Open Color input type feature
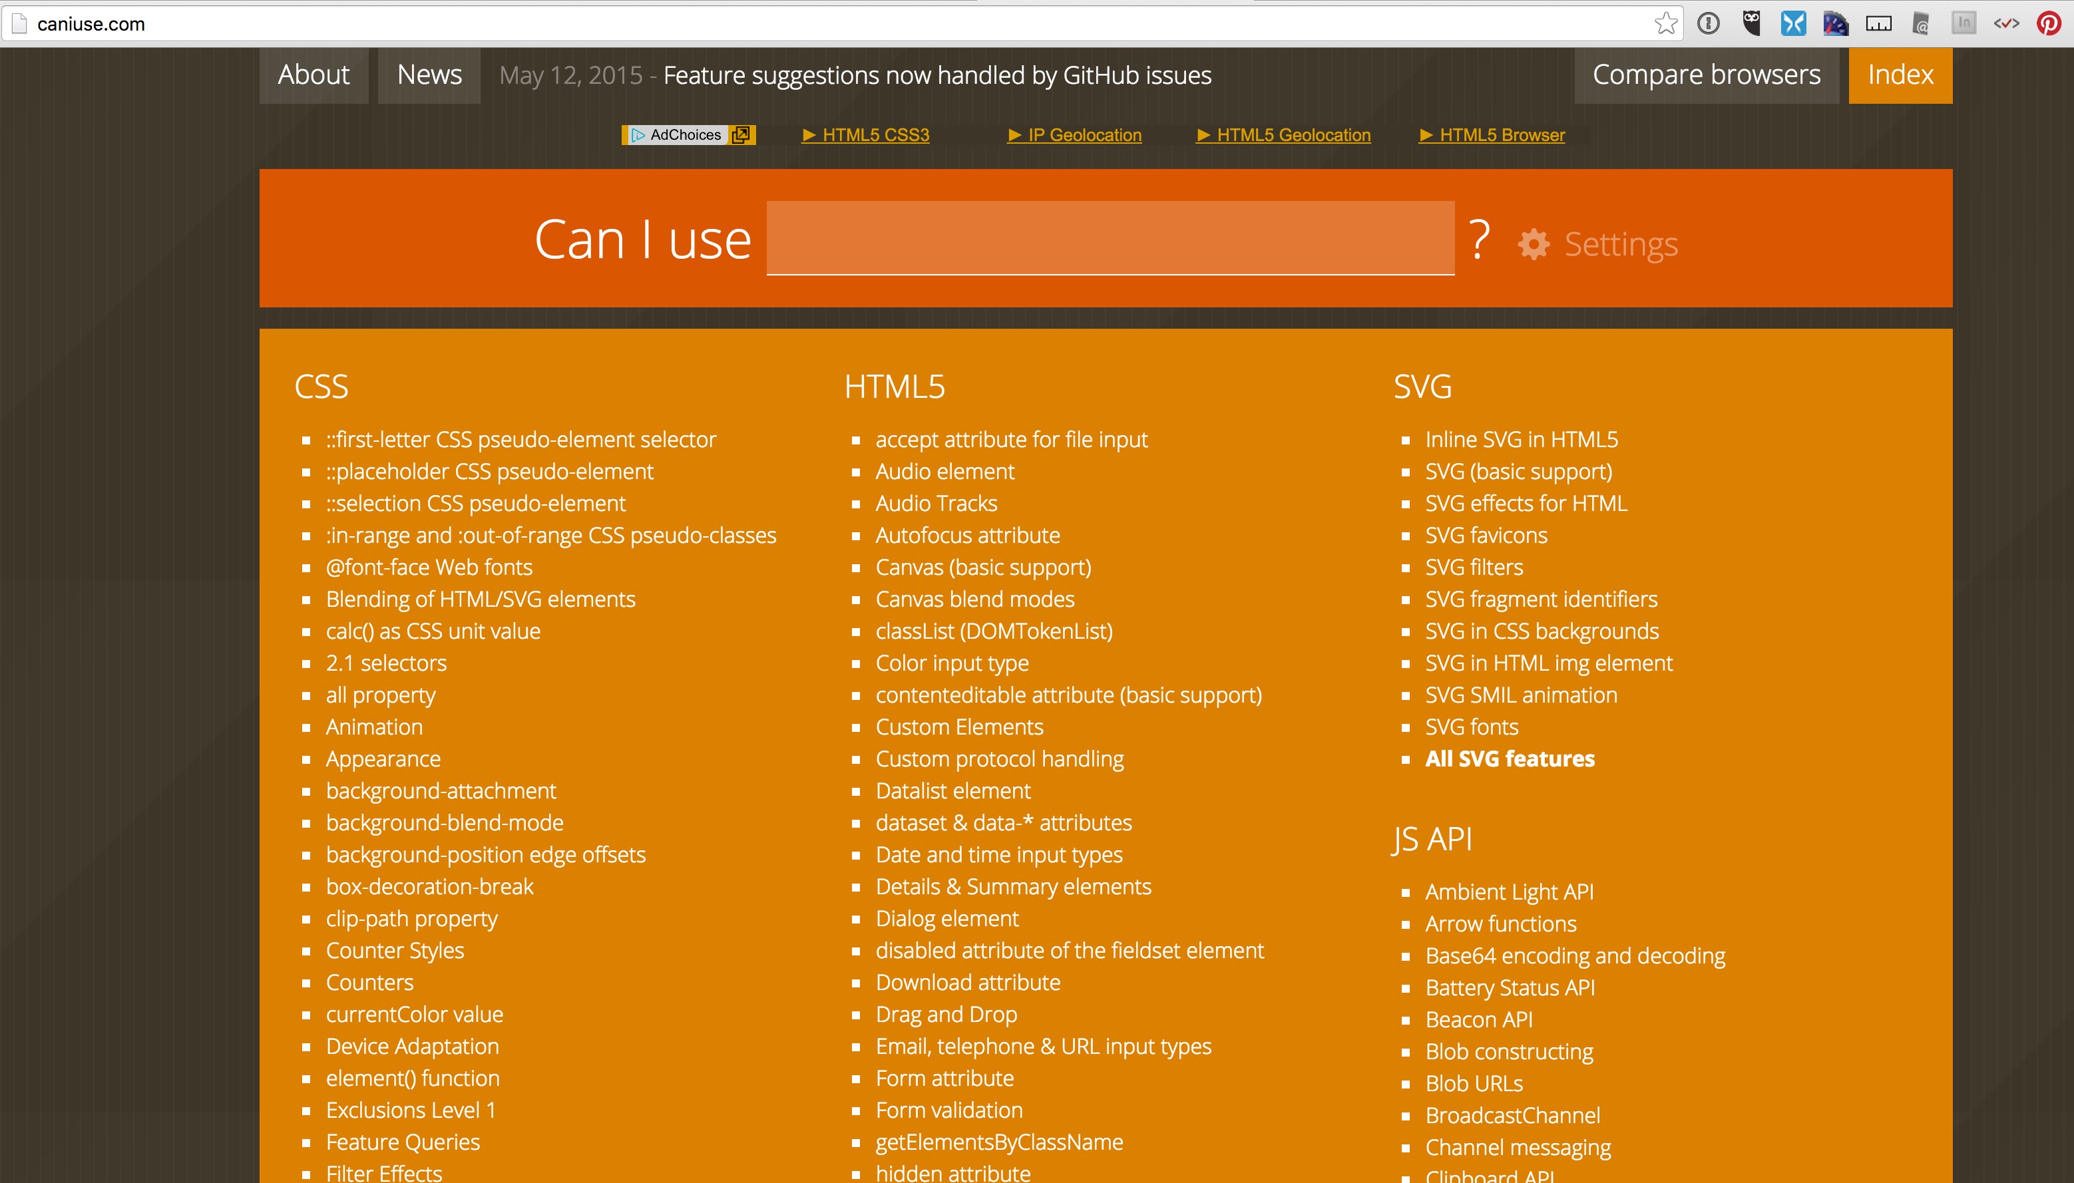 (x=952, y=663)
